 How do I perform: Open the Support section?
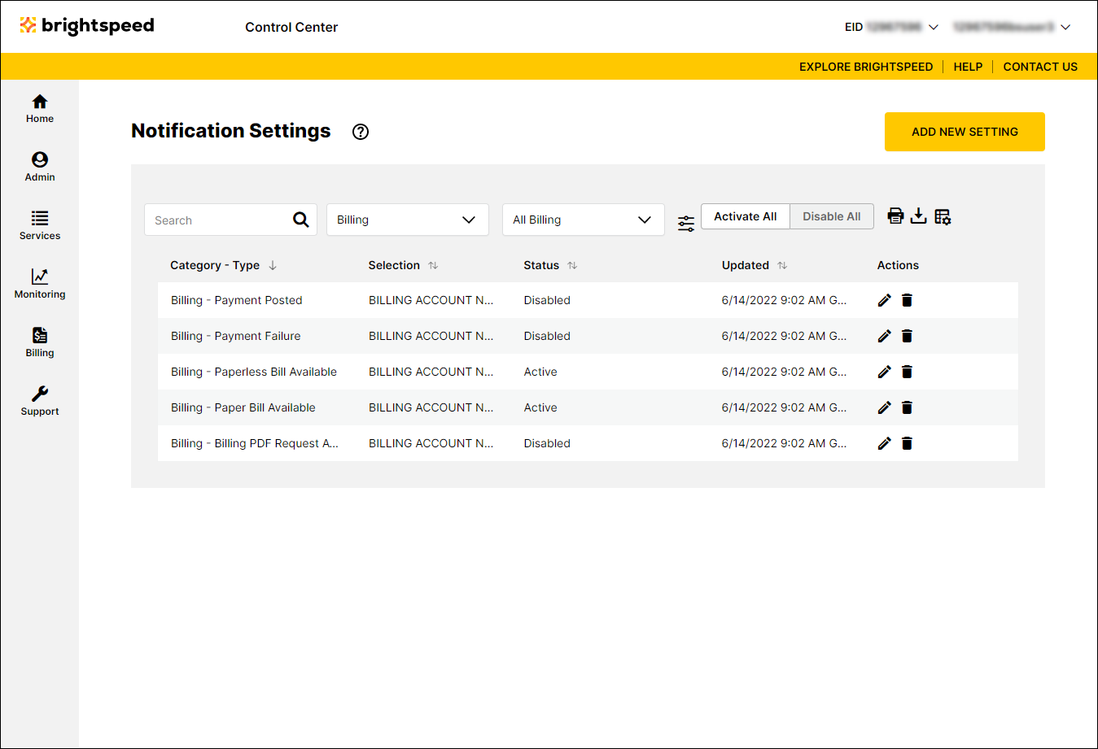click(x=39, y=401)
